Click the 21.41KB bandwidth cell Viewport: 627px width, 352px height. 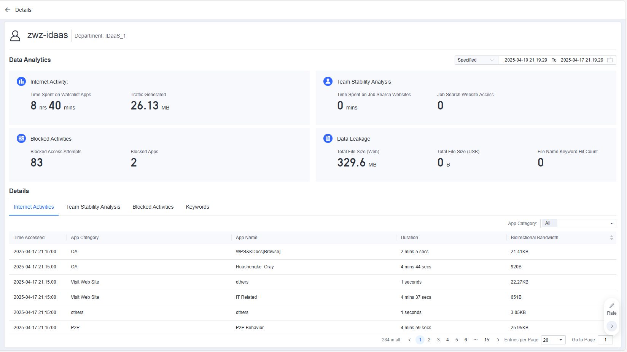[519, 252]
